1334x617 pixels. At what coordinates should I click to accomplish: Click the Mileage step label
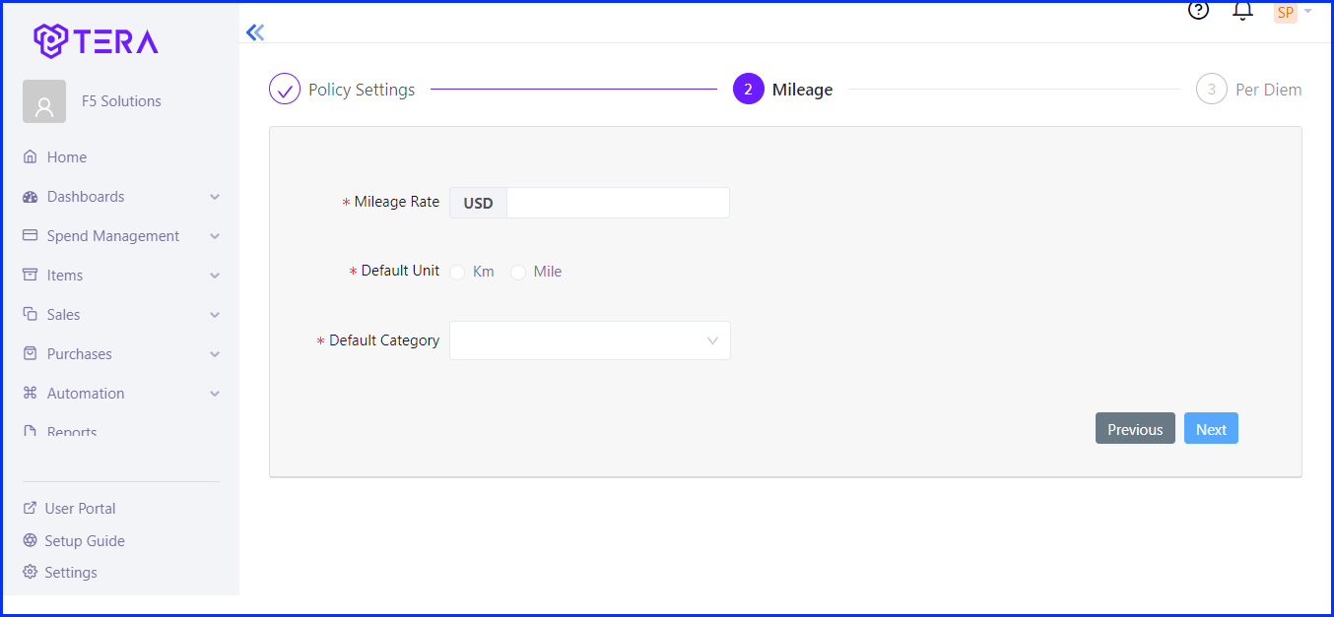(x=802, y=90)
